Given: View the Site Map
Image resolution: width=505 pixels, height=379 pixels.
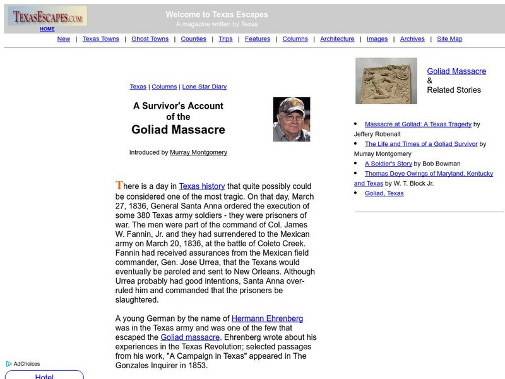Looking at the screenshot, I should (450, 39).
